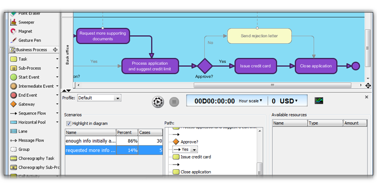Select the Start Event shape

34,77
